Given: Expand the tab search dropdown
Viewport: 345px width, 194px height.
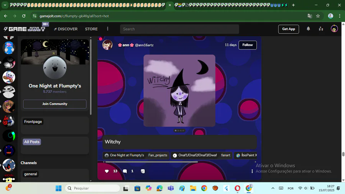Looking at the screenshot, I should pos(5,5).
